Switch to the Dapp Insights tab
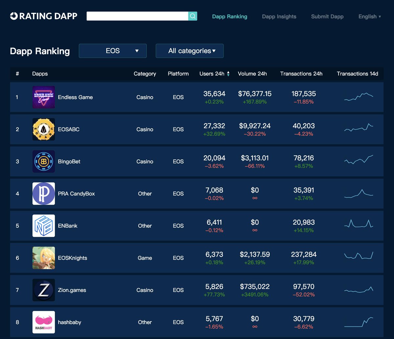Viewport: 394px width, 339px height. (x=279, y=16)
